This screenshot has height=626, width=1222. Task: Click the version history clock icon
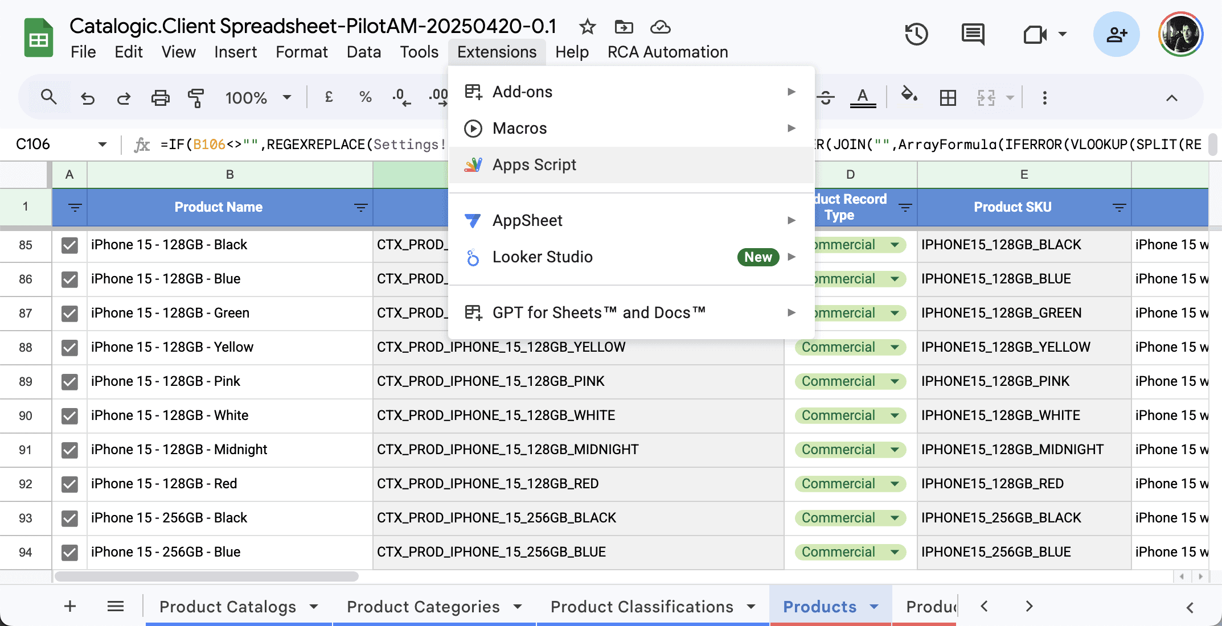pyautogui.click(x=916, y=35)
